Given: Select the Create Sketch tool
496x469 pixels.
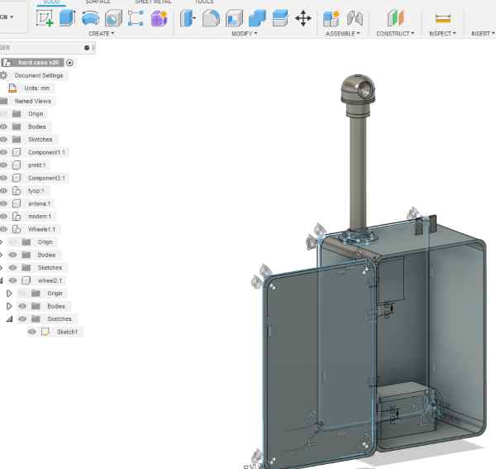Looking at the screenshot, I should 45,17.
